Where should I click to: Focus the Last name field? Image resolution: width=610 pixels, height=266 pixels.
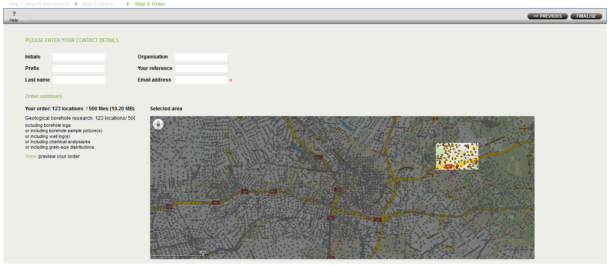79,80
